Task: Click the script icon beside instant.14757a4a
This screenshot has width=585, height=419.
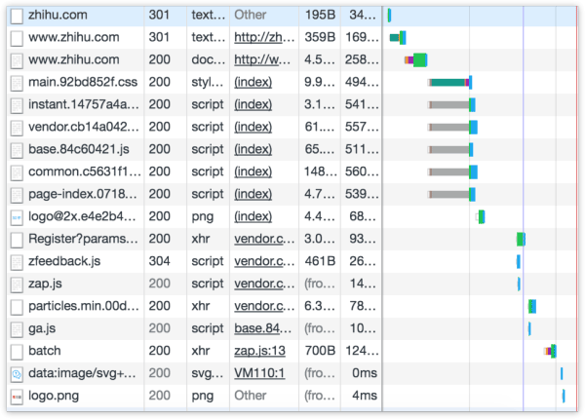Action: tap(17, 105)
